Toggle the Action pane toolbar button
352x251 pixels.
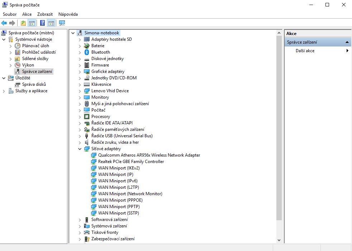tap(51, 23)
